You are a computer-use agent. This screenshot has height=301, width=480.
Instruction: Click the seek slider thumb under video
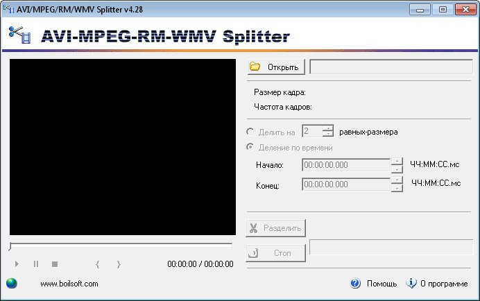[x=10, y=246]
